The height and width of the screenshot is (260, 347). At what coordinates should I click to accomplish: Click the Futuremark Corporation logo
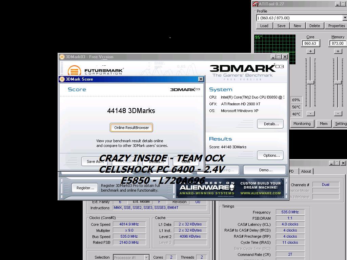coord(95,70)
